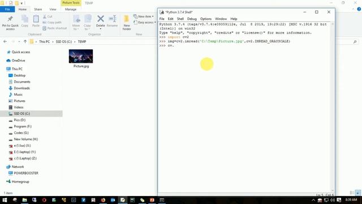Open Options menu in Python Shell
Viewport: 362px width, 204px height.
tap(206, 19)
